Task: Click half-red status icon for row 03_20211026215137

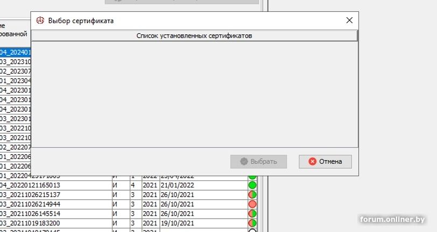Action: point(252,194)
